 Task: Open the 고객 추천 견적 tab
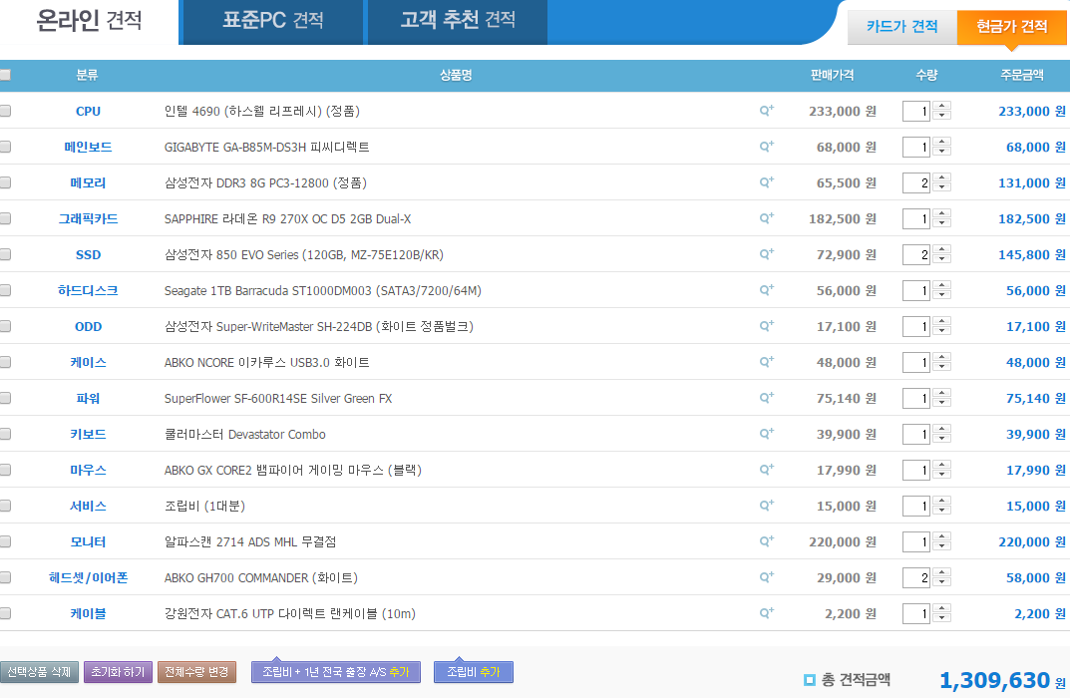457,21
